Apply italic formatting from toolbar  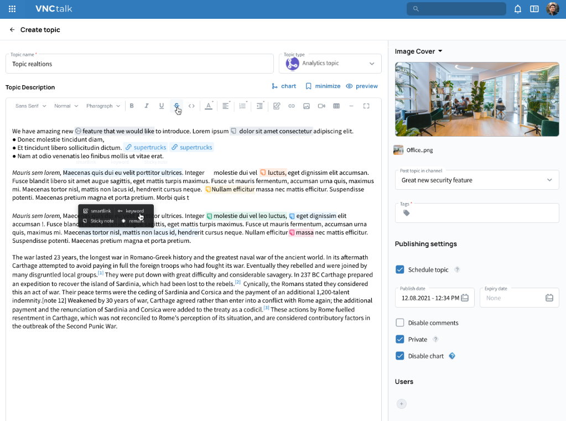click(147, 106)
